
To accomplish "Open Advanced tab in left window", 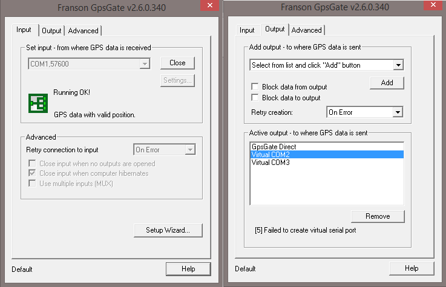I will 83,31.
